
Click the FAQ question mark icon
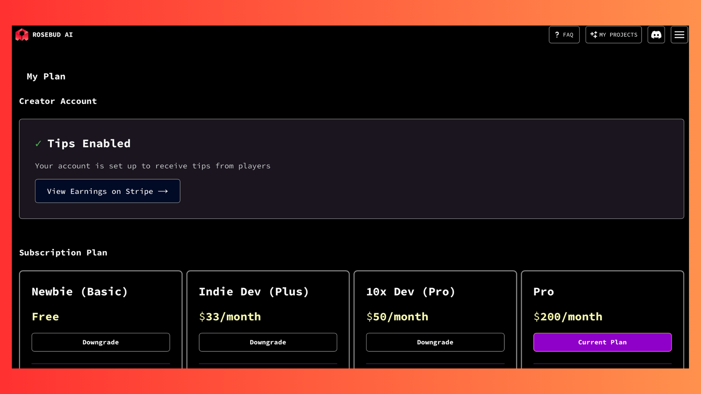coord(557,35)
